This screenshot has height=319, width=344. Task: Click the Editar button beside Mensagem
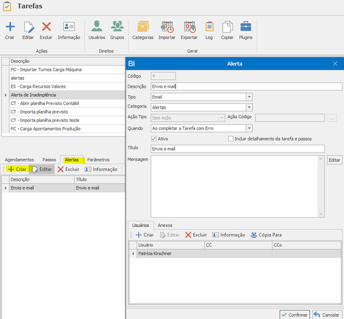(335, 160)
